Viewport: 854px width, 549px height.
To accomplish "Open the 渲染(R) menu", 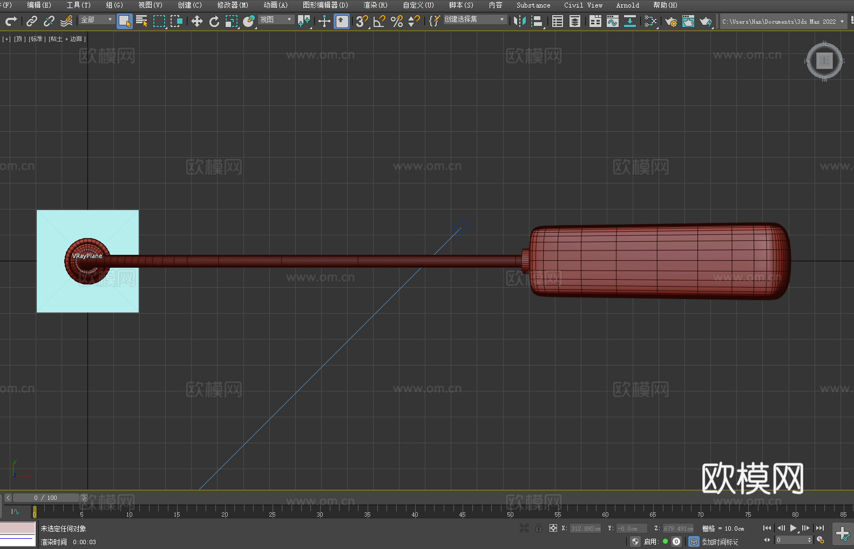I will [375, 5].
